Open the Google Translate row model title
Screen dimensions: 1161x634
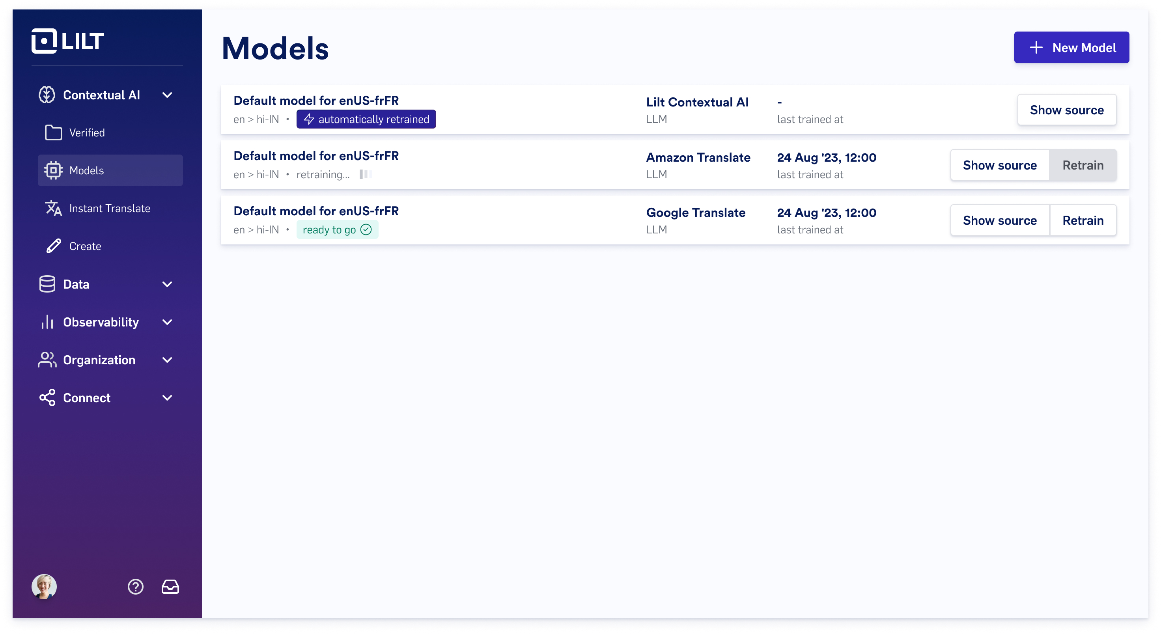click(x=316, y=211)
